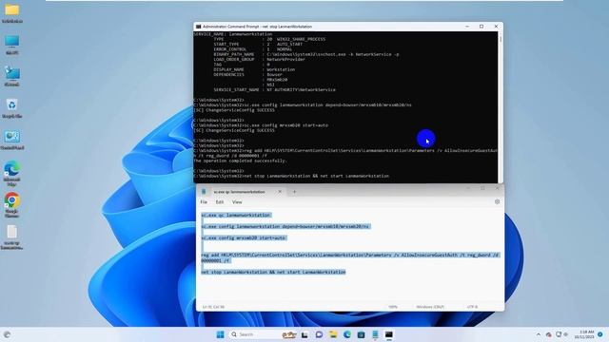The image size is (609, 342).
Task: Select the folder icon on the desktop
Action: pyautogui.click(x=12, y=13)
